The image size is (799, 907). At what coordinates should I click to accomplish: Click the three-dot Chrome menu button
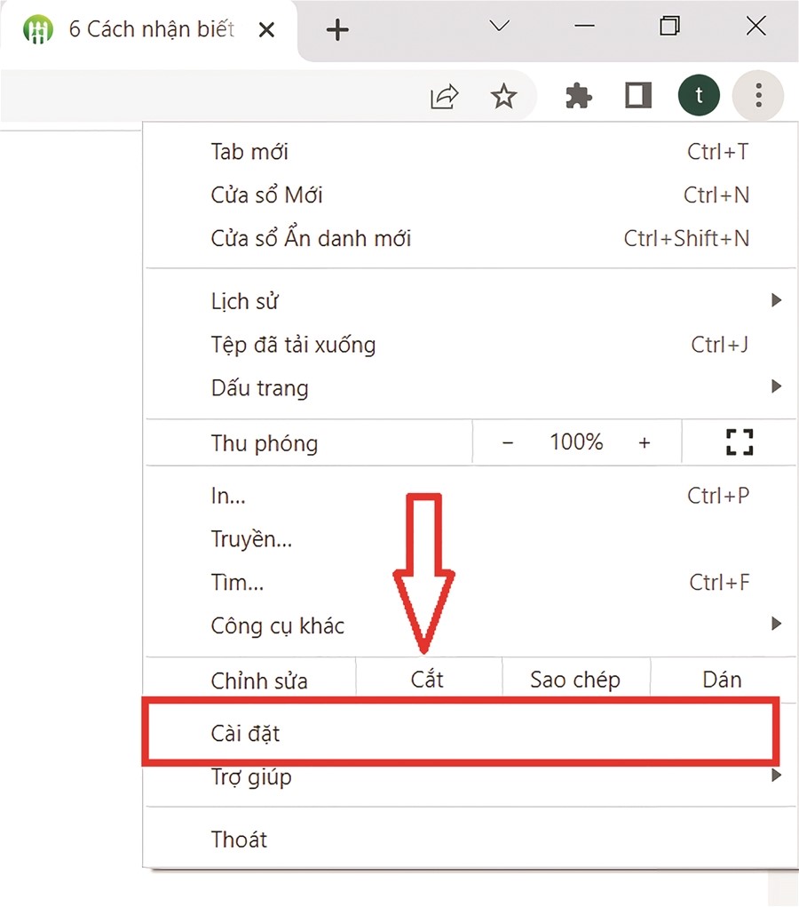coord(757,96)
